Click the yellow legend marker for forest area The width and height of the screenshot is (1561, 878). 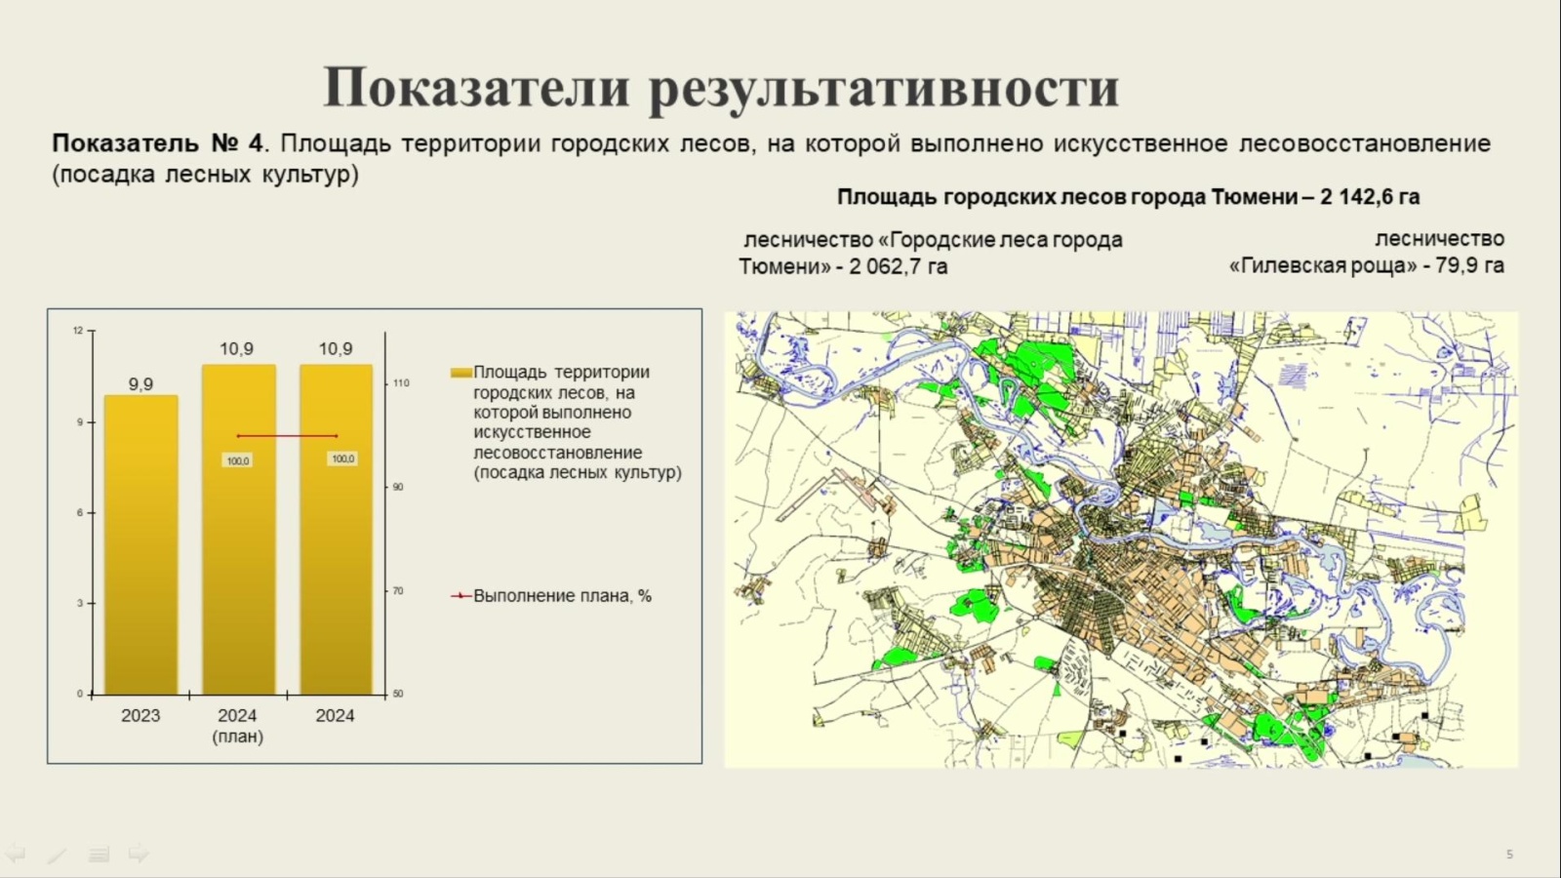(460, 373)
